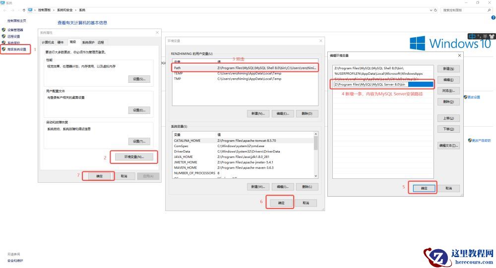Screen dimensions: 496x268
Task: Select %USERPROFILE% WindowsApps path entry
Action: [383, 74]
